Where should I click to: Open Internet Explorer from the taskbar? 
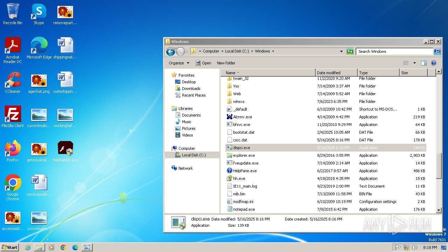click(28, 247)
